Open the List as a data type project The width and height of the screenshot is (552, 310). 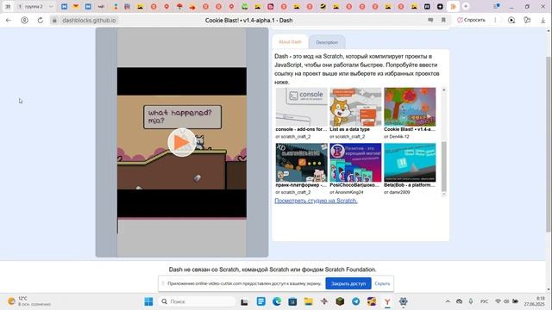[x=355, y=107]
